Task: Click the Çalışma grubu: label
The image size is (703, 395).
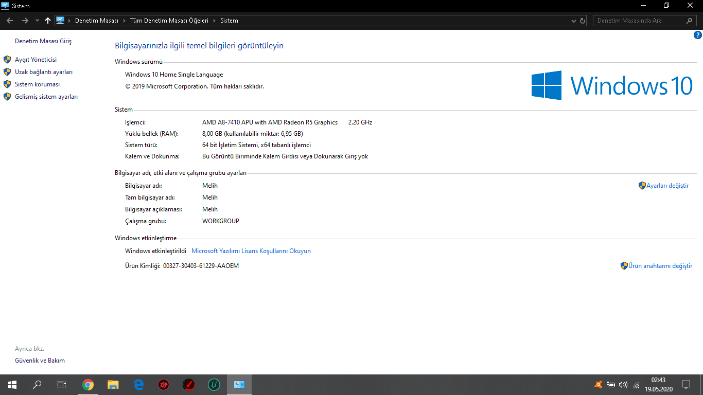Action: coord(146,221)
